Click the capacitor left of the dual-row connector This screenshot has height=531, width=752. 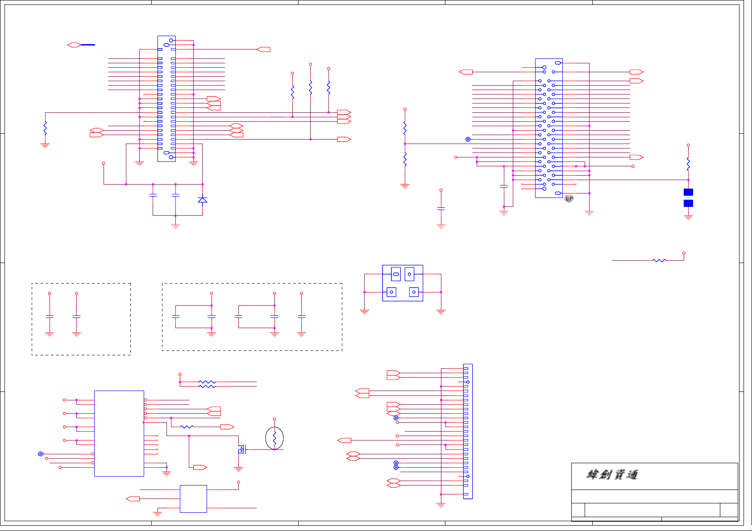pyautogui.click(x=504, y=186)
